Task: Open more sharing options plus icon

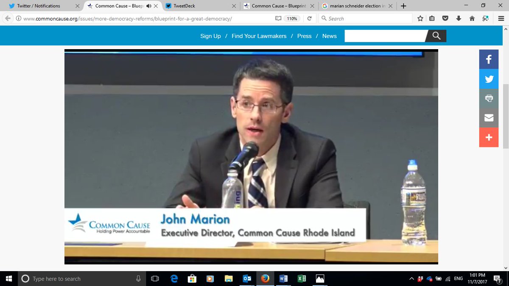Action: (489, 137)
